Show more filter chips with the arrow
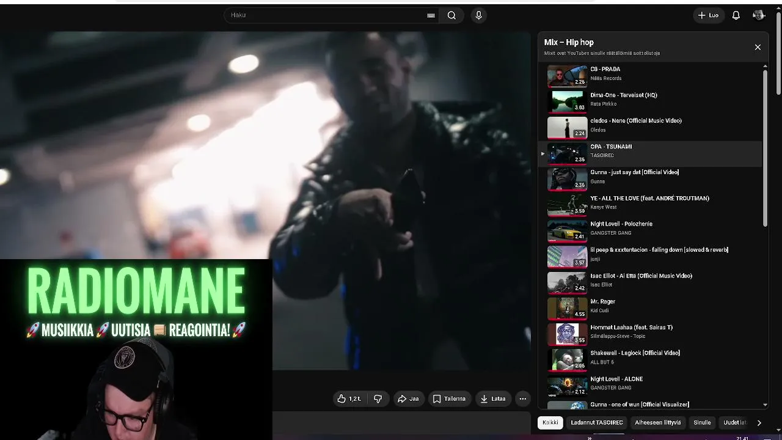The width and height of the screenshot is (782, 440). (x=759, y=422)
